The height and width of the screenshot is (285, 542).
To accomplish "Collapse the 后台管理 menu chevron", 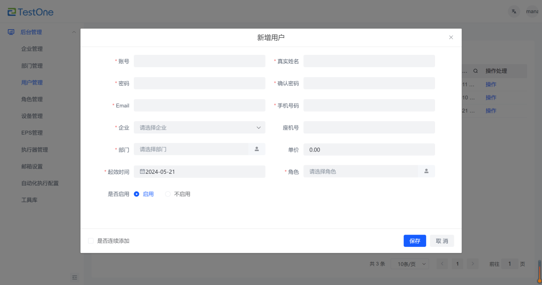I will pyautogui.click(x=74, y=32).
